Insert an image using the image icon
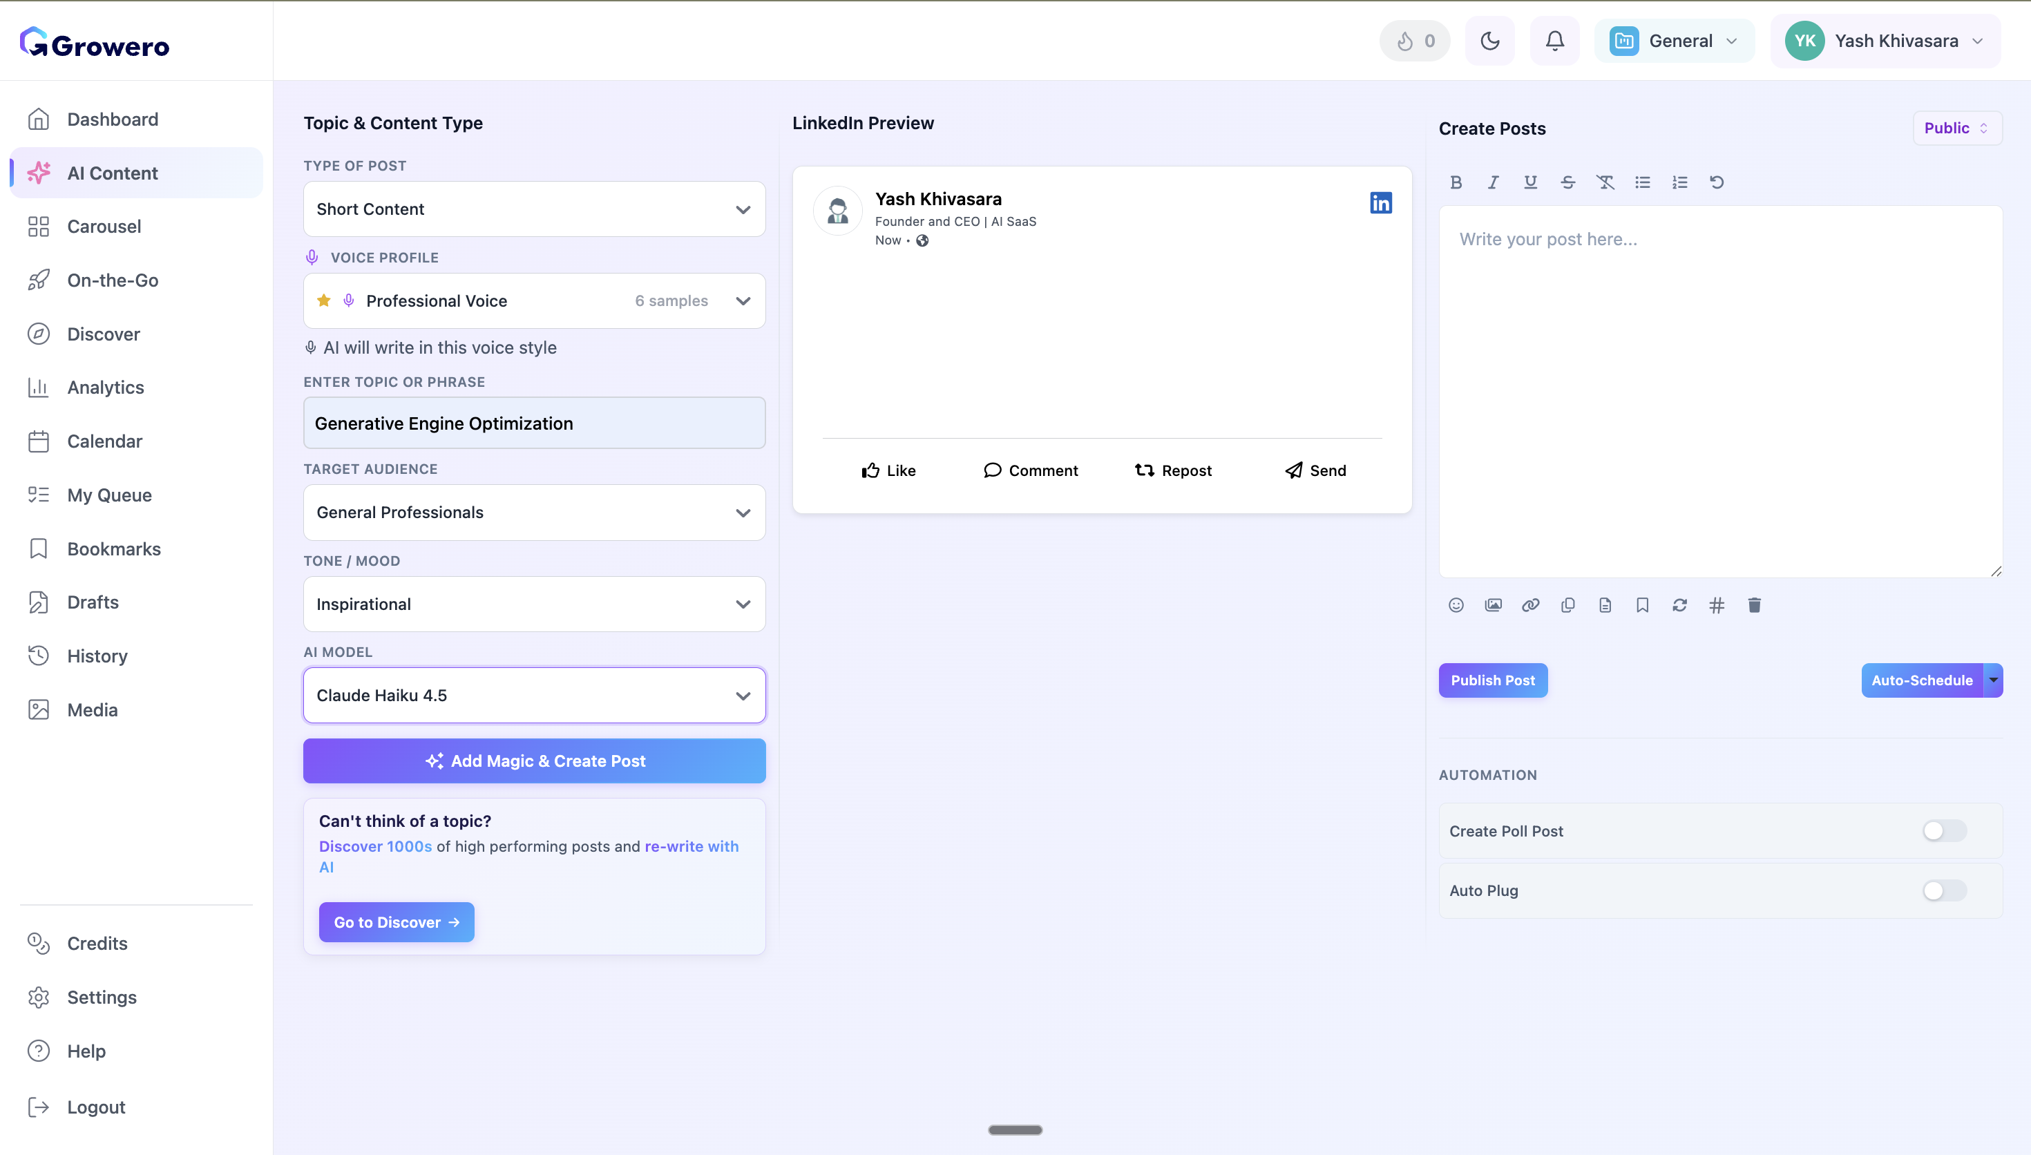 click(x=1494, y=604)
